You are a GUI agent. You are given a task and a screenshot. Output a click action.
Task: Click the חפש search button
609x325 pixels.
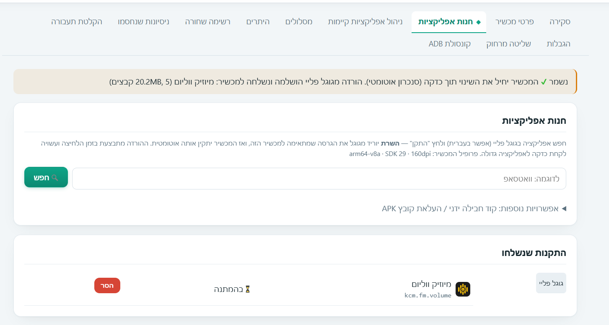[x=46, y=177]
